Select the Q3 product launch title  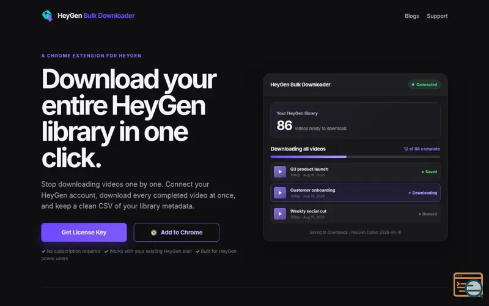309,170
